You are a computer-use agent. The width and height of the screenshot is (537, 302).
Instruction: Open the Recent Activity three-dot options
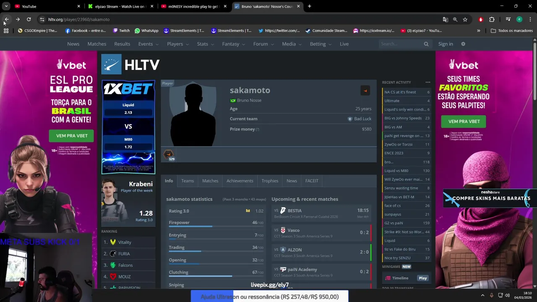click(428, 82)
